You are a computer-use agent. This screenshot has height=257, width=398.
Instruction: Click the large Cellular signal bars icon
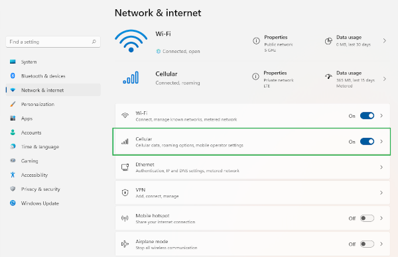coord(131,77)
